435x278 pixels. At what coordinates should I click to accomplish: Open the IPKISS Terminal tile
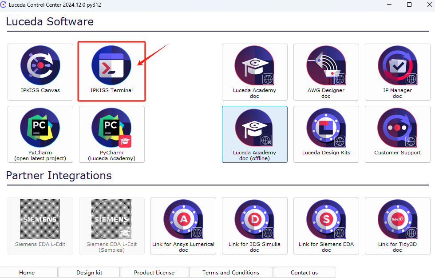click(111, 72)
